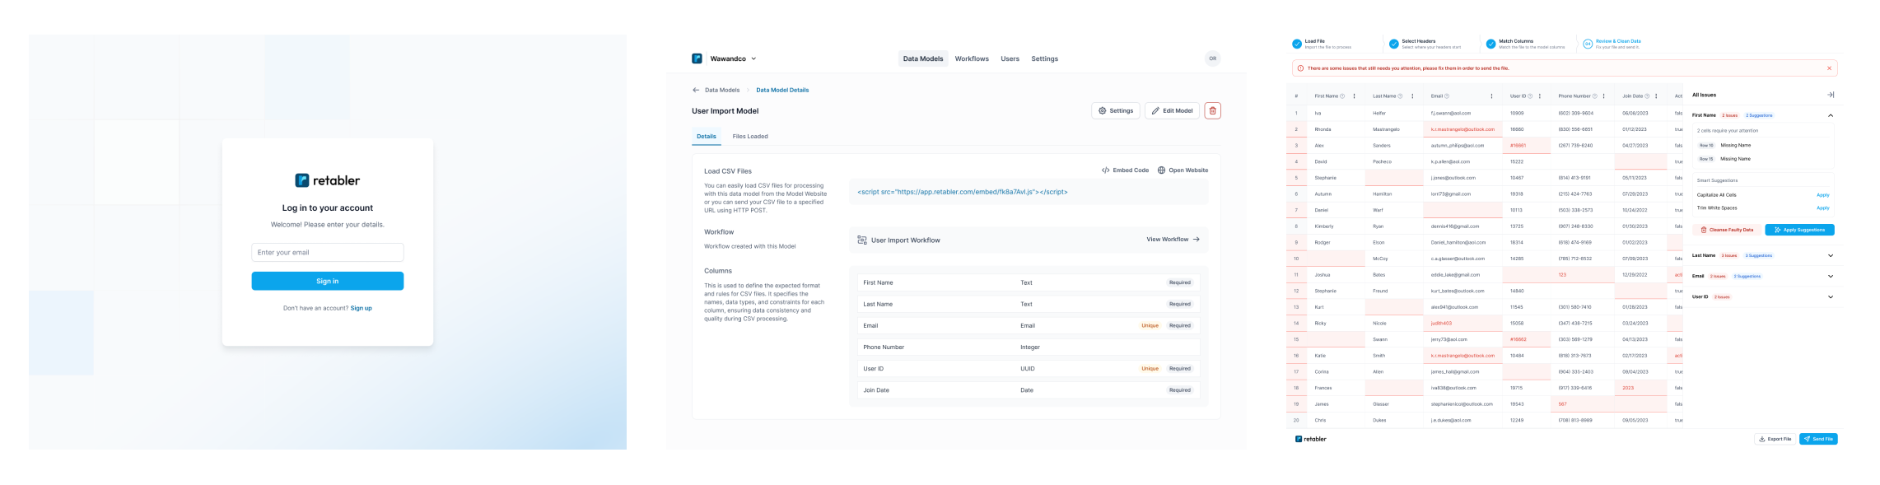The height and width of the screenshot is (485, 1880).
Task: Click the Enter your email field
Action: (328, 253)
